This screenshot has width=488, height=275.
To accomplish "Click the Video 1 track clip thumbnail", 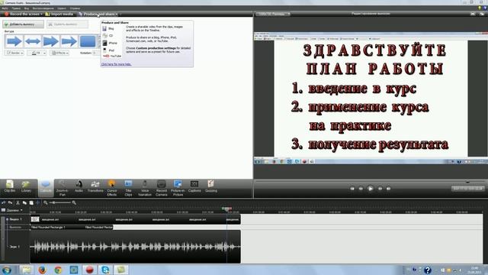I will [35, 219].
